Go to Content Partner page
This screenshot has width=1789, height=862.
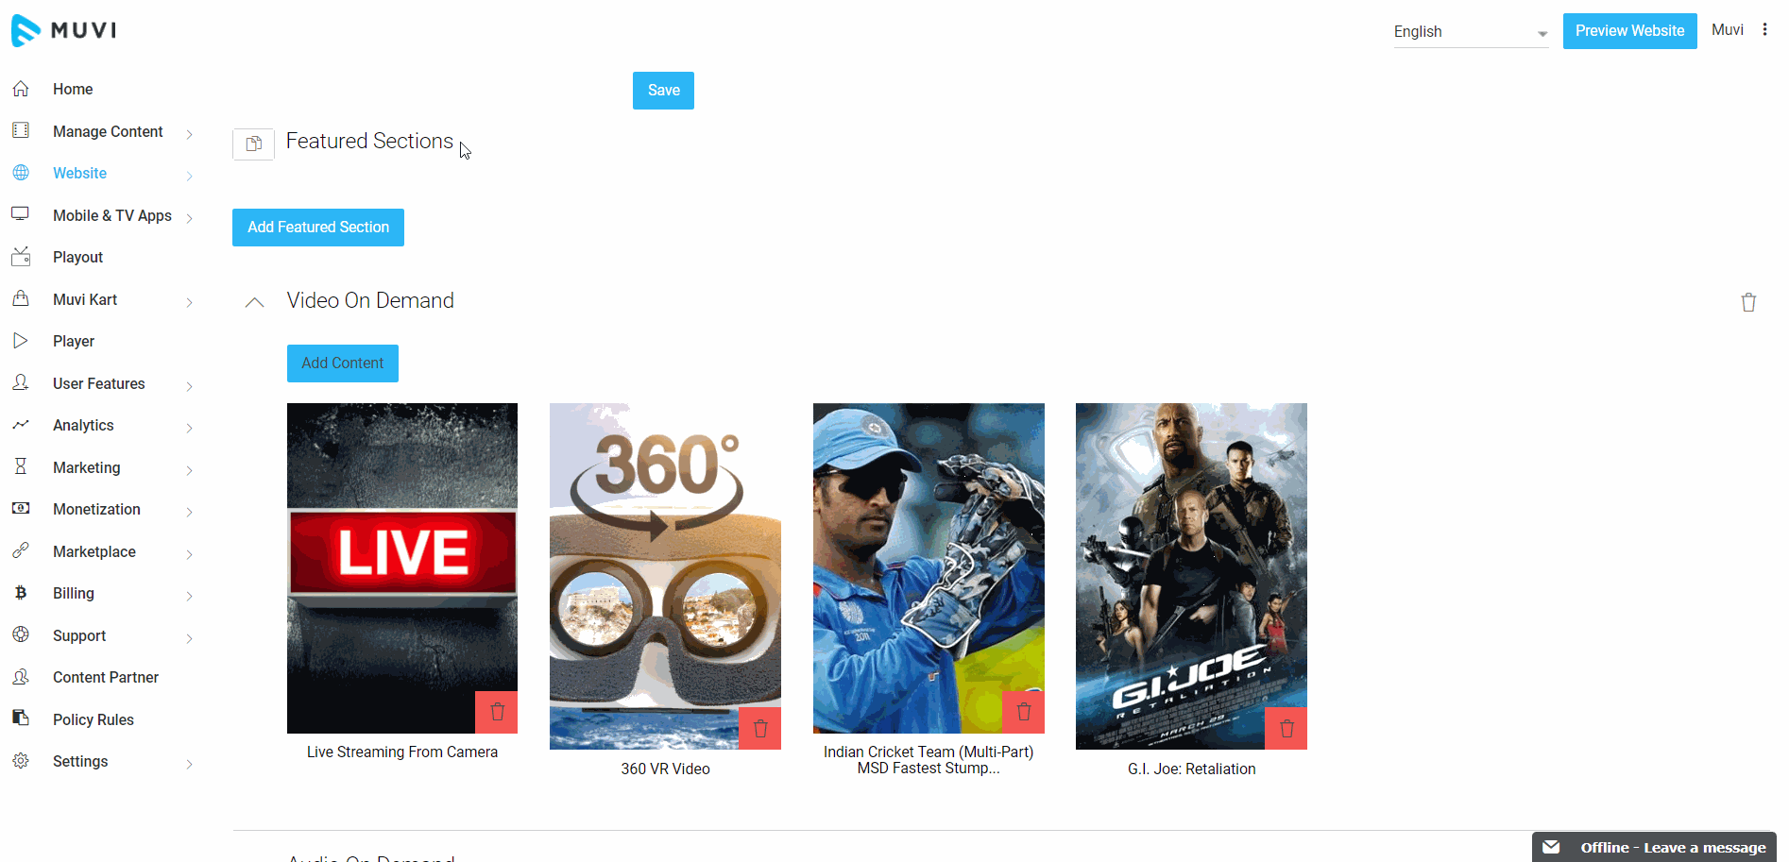pyautogui.click(x=105, y=678)
